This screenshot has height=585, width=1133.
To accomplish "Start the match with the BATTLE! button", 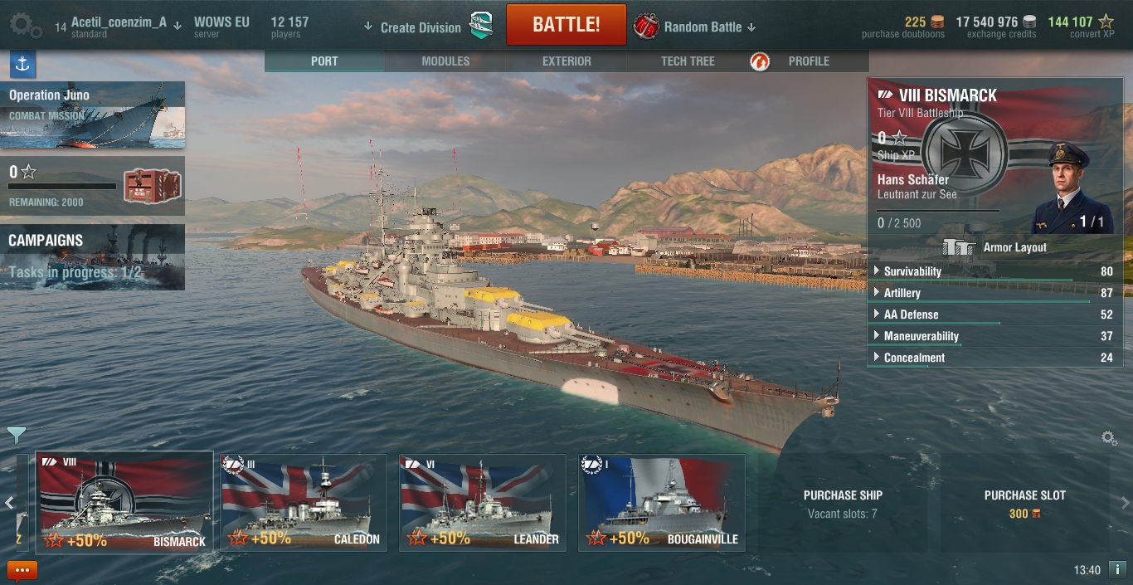I will click(x=566, y=24).
